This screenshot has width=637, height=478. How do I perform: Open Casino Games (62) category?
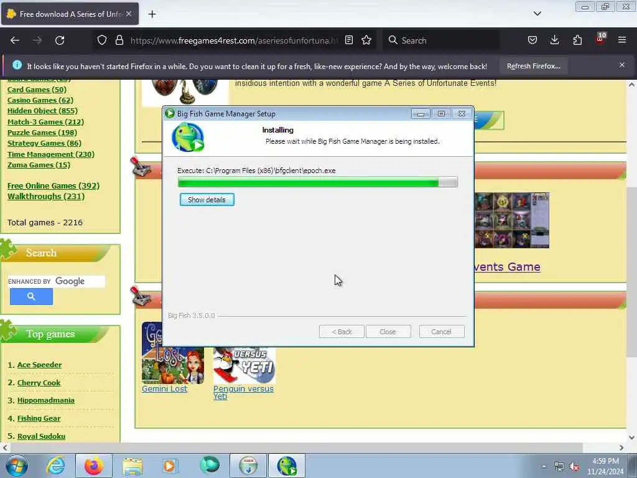coord(40,100)
